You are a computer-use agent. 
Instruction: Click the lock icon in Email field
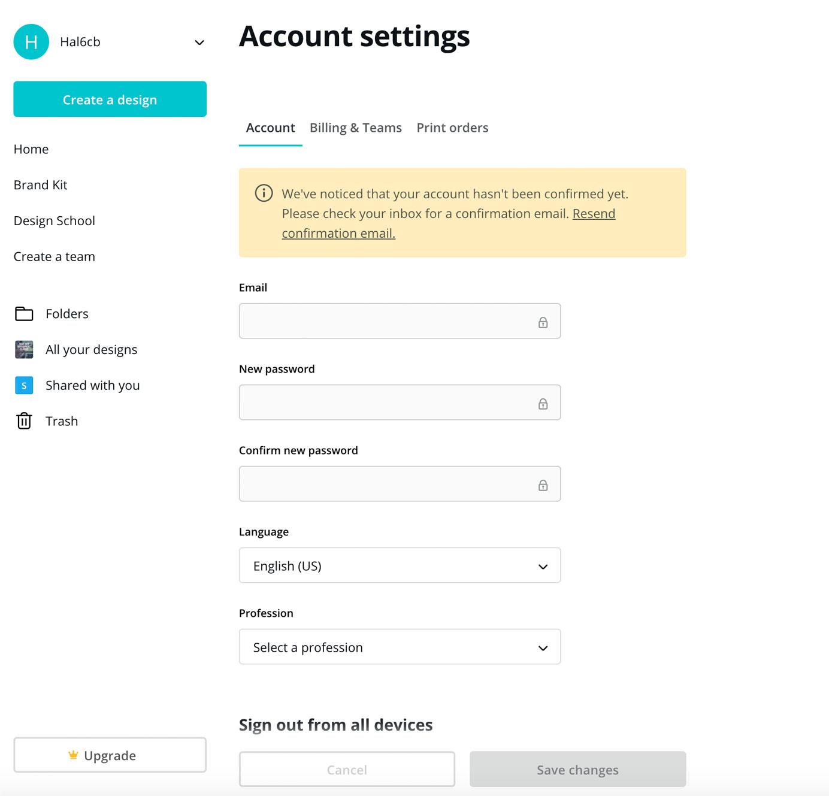coord(543,322)
